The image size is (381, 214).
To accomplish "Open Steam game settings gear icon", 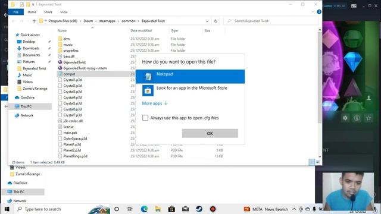I will tap(345, 118).
